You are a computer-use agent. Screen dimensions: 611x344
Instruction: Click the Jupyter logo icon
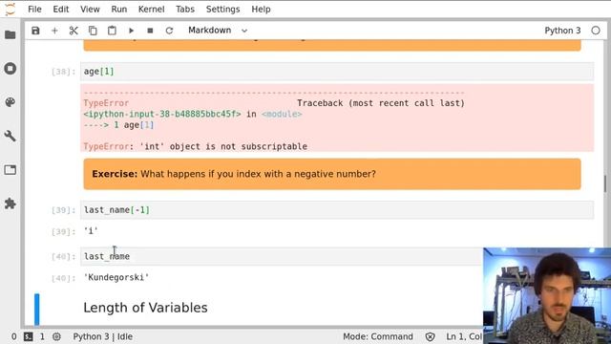11,9
